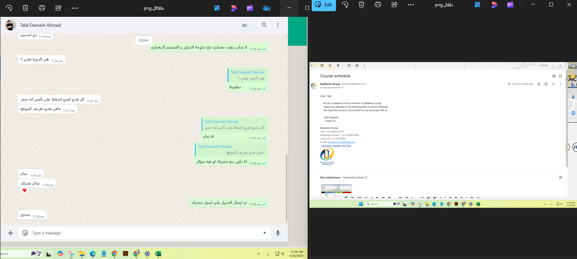The width and height of the screenshot is (577, 259).
Task: Star the Course schedule email
Action: click(539, 84)
